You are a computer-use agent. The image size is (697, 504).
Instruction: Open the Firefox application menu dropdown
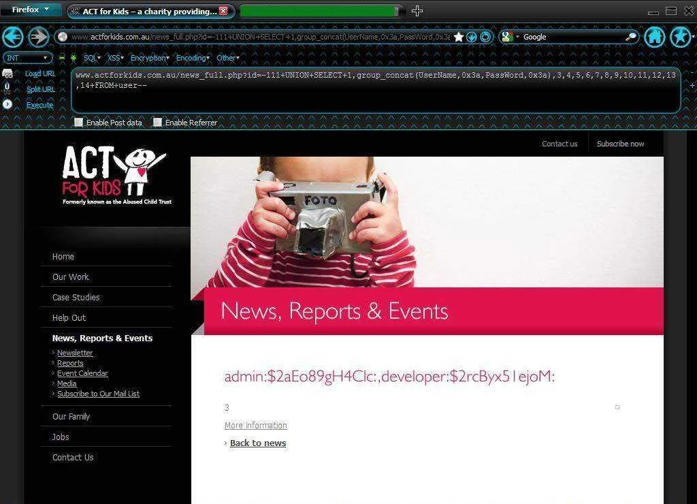pyautogui.click(x=30, y=10)
